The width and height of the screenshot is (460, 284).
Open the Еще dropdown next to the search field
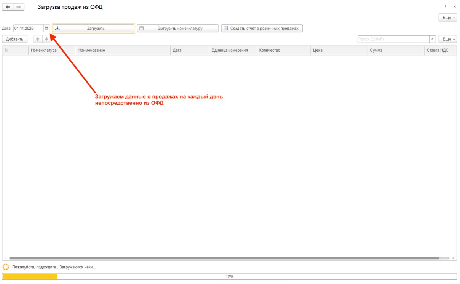pos(448,39)
